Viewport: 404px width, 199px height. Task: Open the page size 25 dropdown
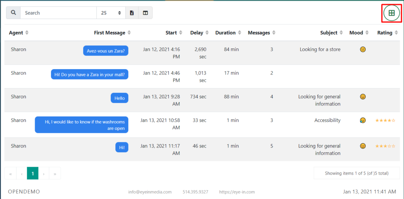[111, 13]
